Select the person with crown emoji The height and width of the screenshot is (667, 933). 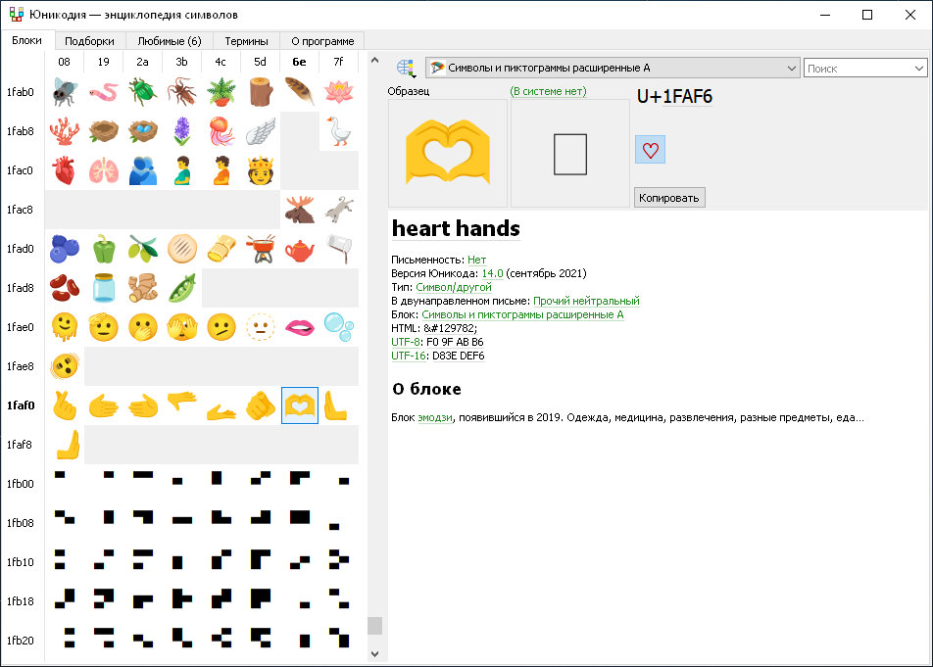pos(261,170)
